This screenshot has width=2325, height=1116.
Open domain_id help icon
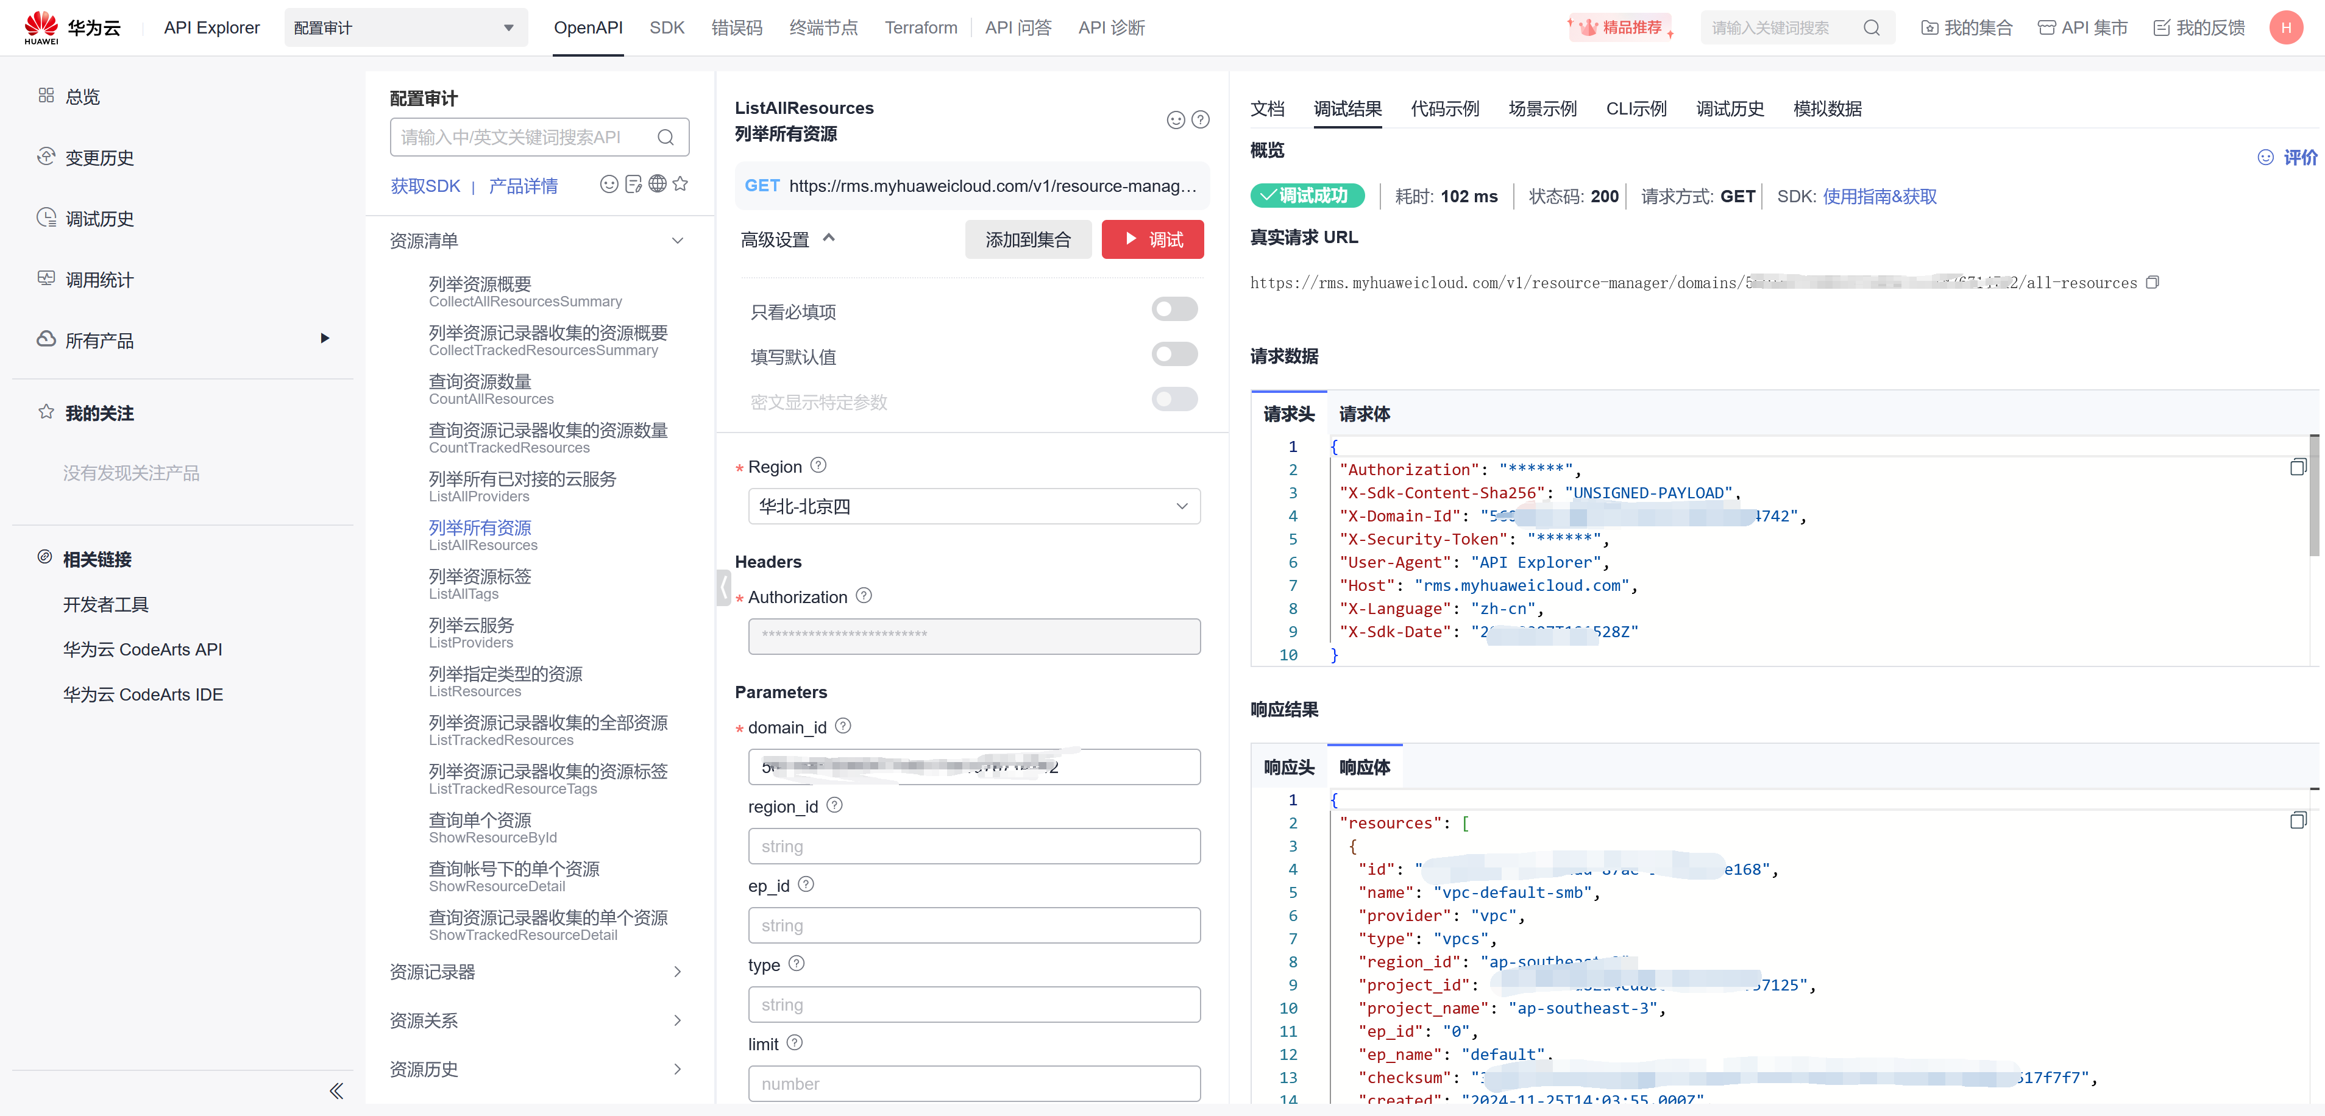click(843, 726)
